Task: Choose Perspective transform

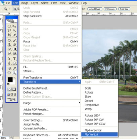Action: (x=99, y=105)
